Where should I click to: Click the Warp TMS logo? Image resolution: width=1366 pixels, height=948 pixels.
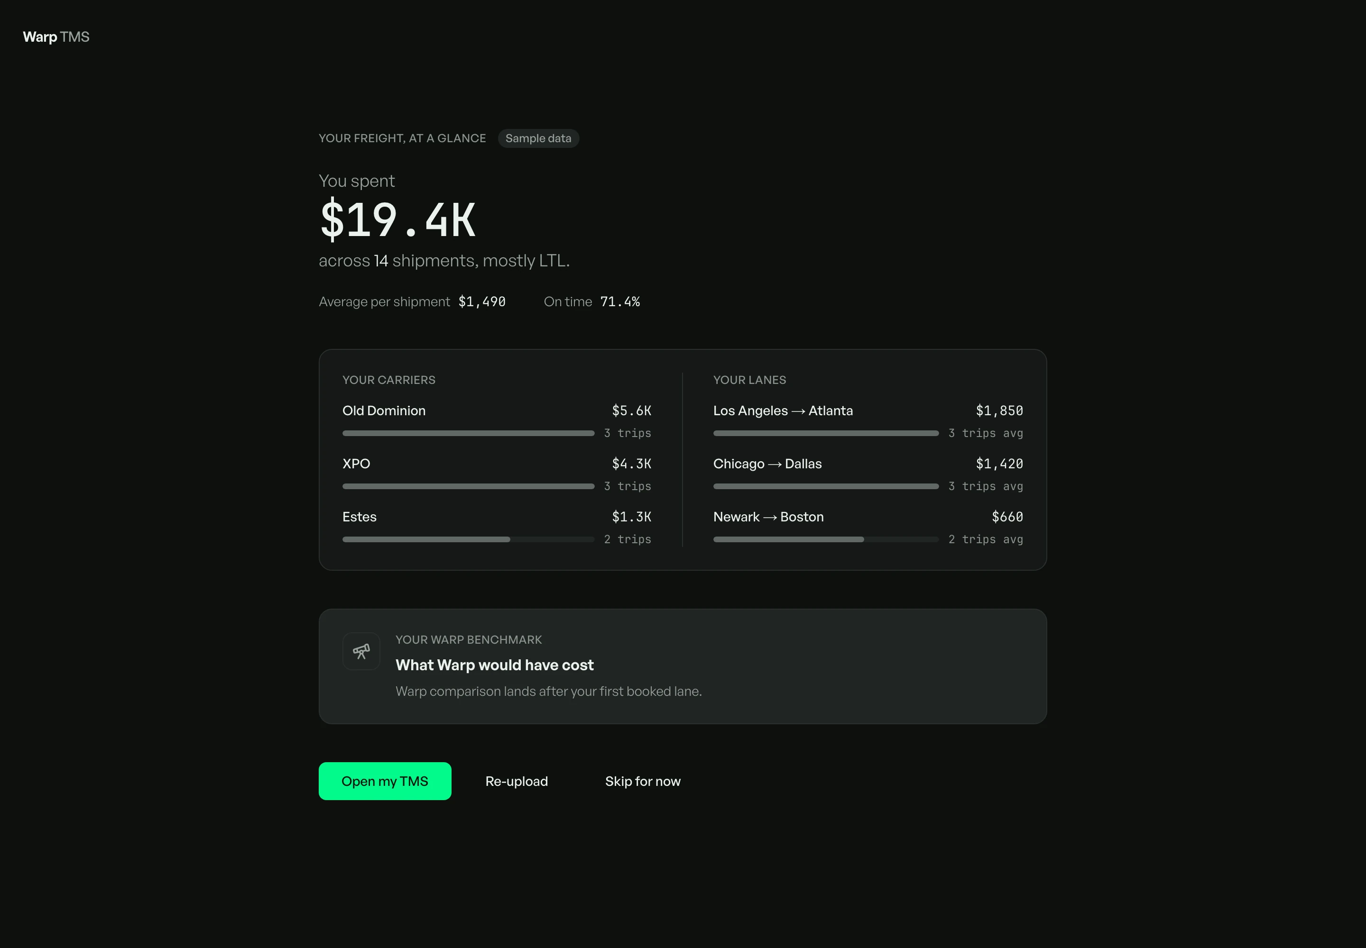pos(56,37)
